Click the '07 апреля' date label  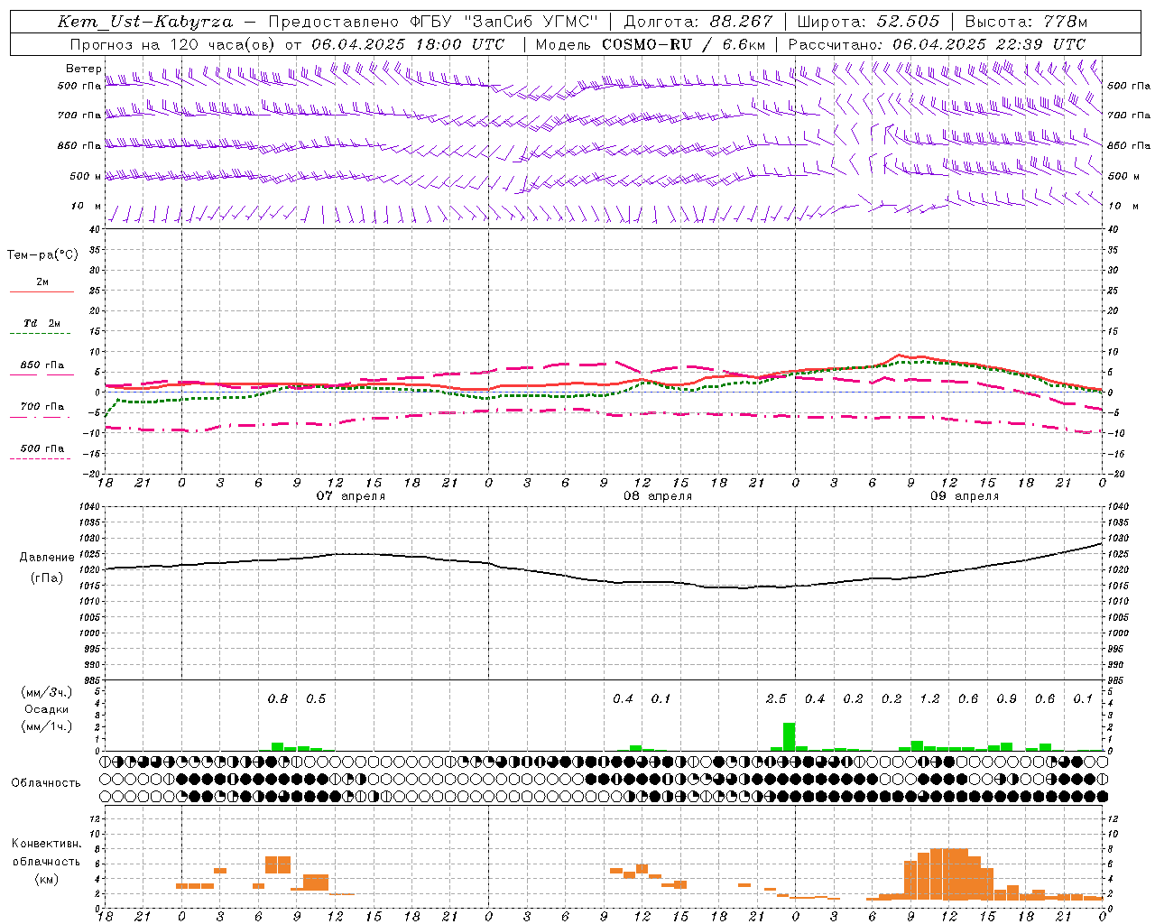coord(350,496)
